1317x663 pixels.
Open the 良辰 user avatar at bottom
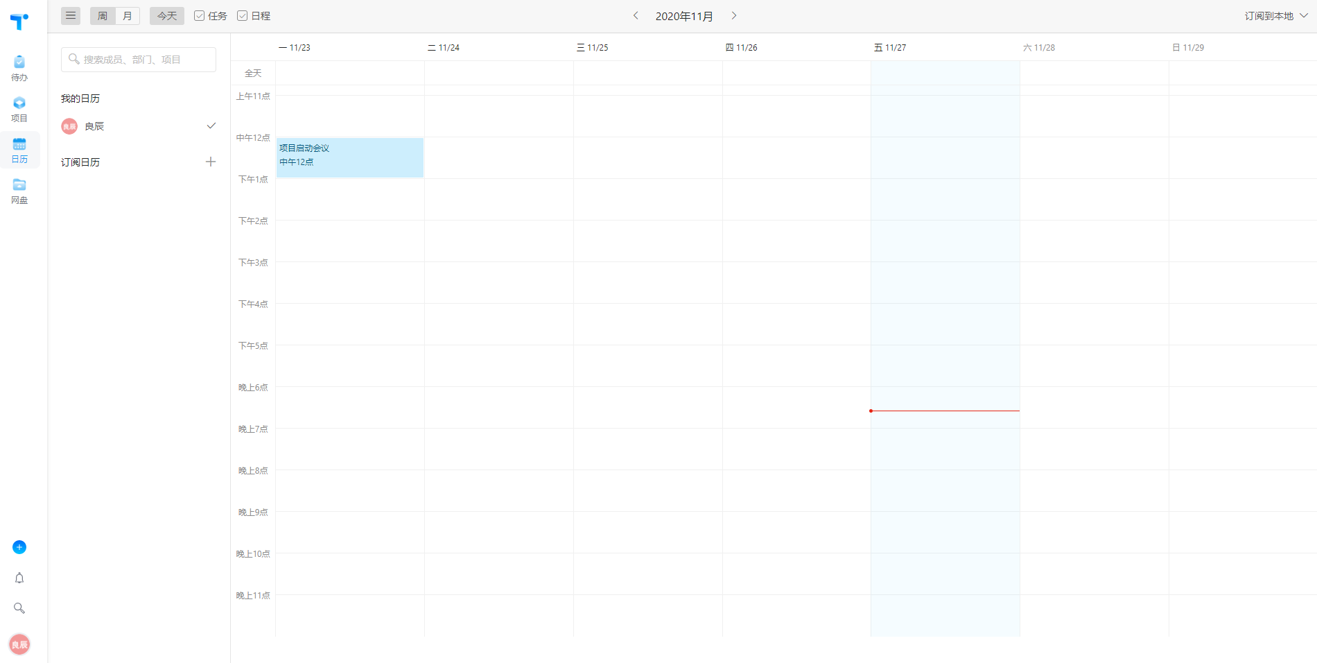(x=19, y=644)
